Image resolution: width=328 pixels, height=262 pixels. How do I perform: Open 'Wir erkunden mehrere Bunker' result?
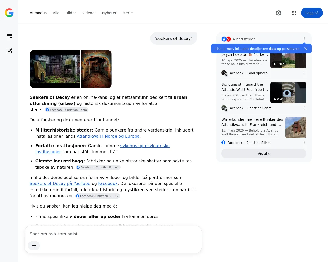252,122
